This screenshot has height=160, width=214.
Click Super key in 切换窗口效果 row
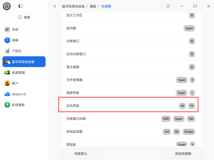(x=179, y=119)
